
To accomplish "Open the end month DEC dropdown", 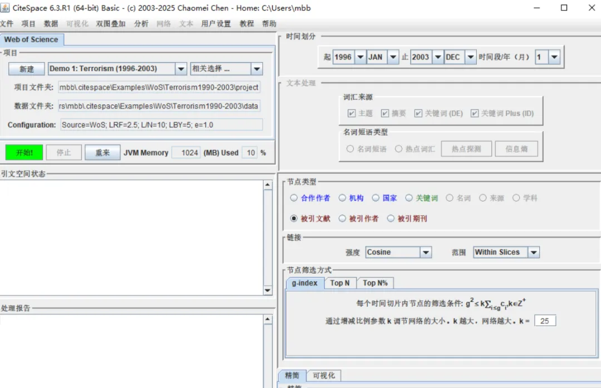I will pos(470,57).
